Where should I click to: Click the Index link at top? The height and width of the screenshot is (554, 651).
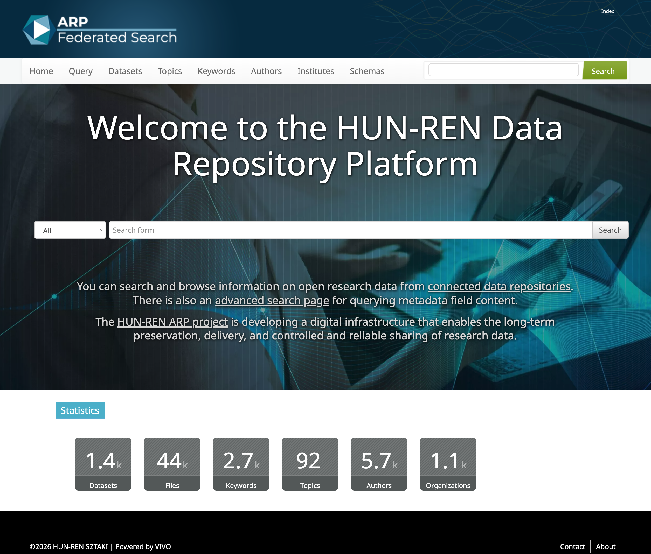pos(607,11)
